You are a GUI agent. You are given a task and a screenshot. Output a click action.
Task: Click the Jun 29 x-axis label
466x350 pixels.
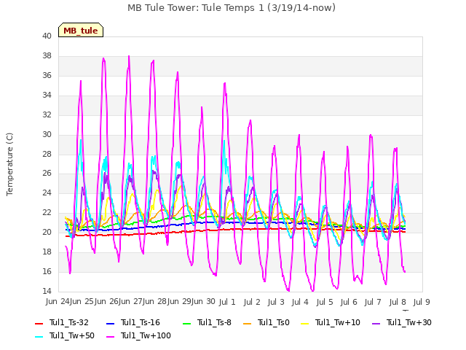(x=179, y=301)
